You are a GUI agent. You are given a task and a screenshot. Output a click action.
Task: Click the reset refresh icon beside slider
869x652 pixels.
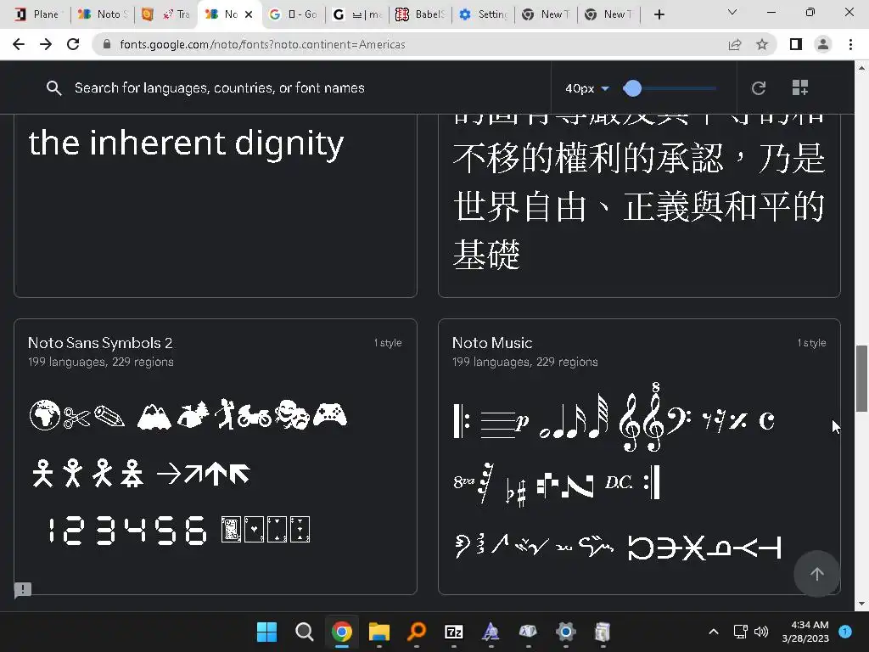coord(758,87)
